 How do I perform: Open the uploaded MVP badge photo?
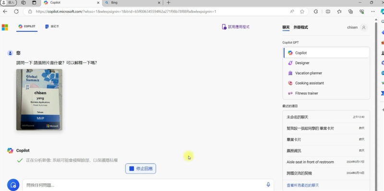(39, 99)
